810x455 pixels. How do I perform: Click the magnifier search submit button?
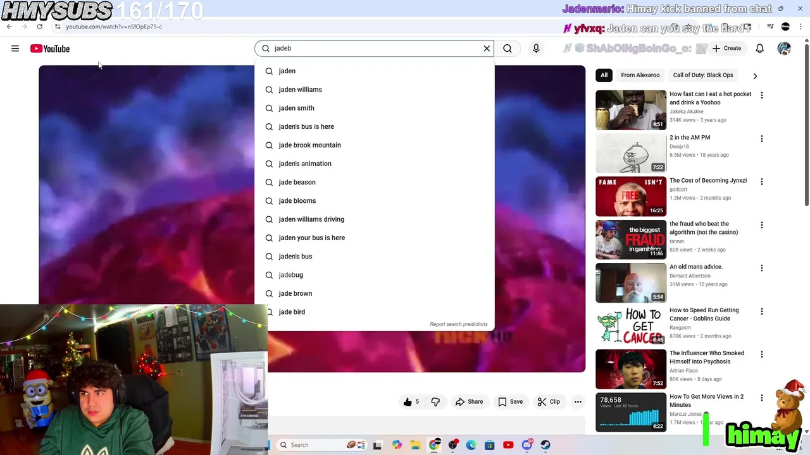(x=508, y=48)
